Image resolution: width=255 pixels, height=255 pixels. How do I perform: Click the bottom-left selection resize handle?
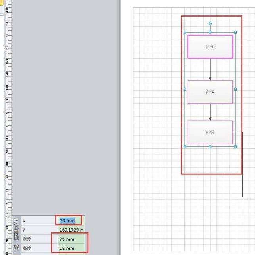(x=185, y=146)
